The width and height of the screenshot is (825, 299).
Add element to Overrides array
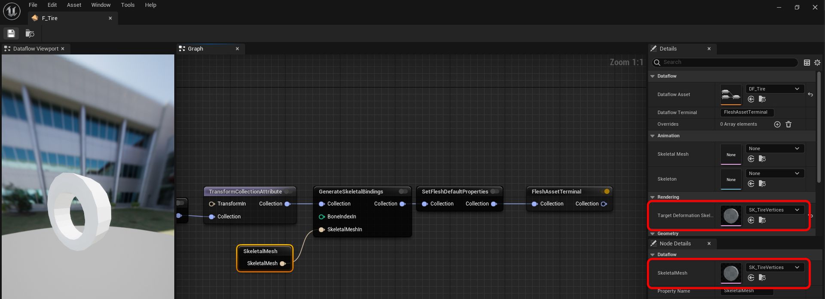tap(777, 124)
